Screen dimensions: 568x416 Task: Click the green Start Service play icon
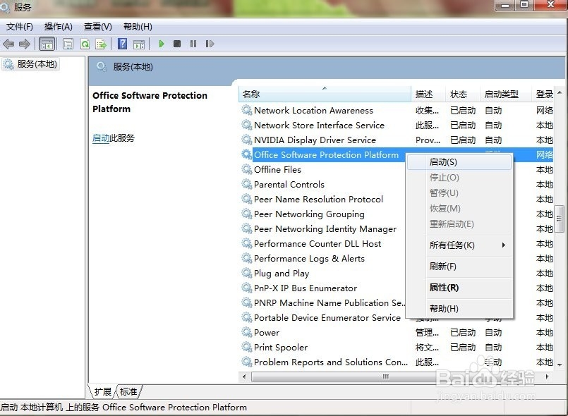tap(162, 44)
